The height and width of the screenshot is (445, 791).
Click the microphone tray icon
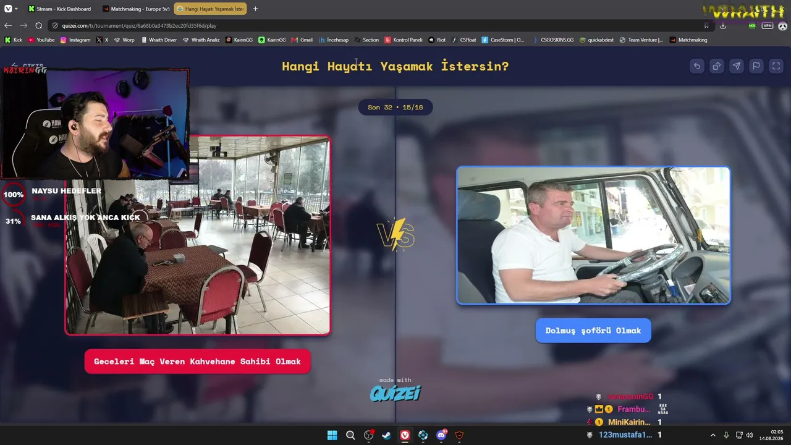(x=726, y=435)
